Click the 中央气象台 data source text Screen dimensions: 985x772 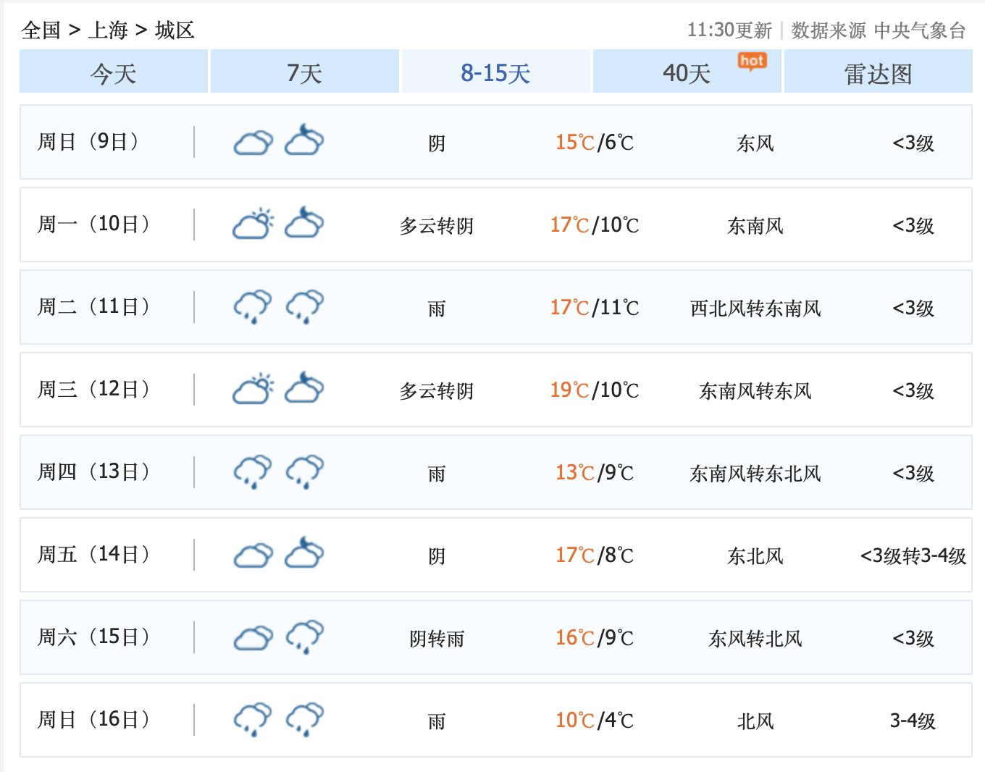coord(920,30)
